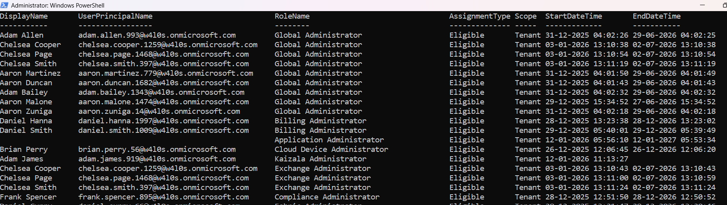
Task: Click the Application Administrator role text
Action: click(329, 140)
